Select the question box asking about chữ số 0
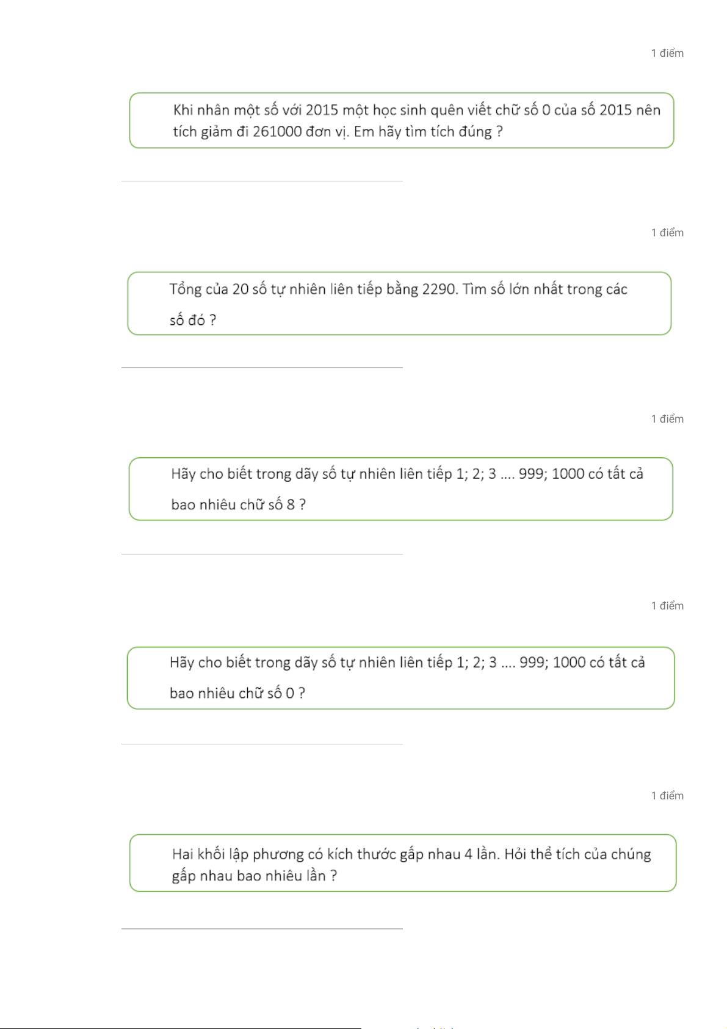The width and height of the screenshot is (727, 1029). [x=401, y=678]
